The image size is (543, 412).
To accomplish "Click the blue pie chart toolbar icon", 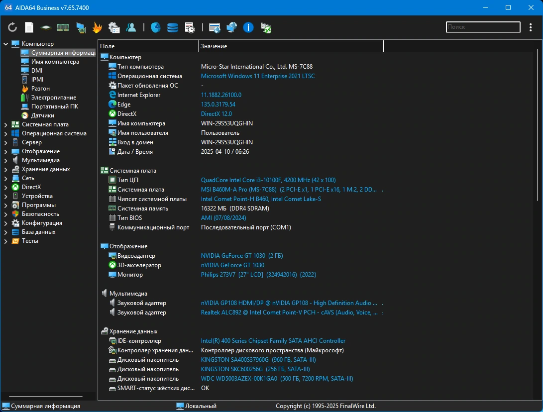I will click(155, 27).
